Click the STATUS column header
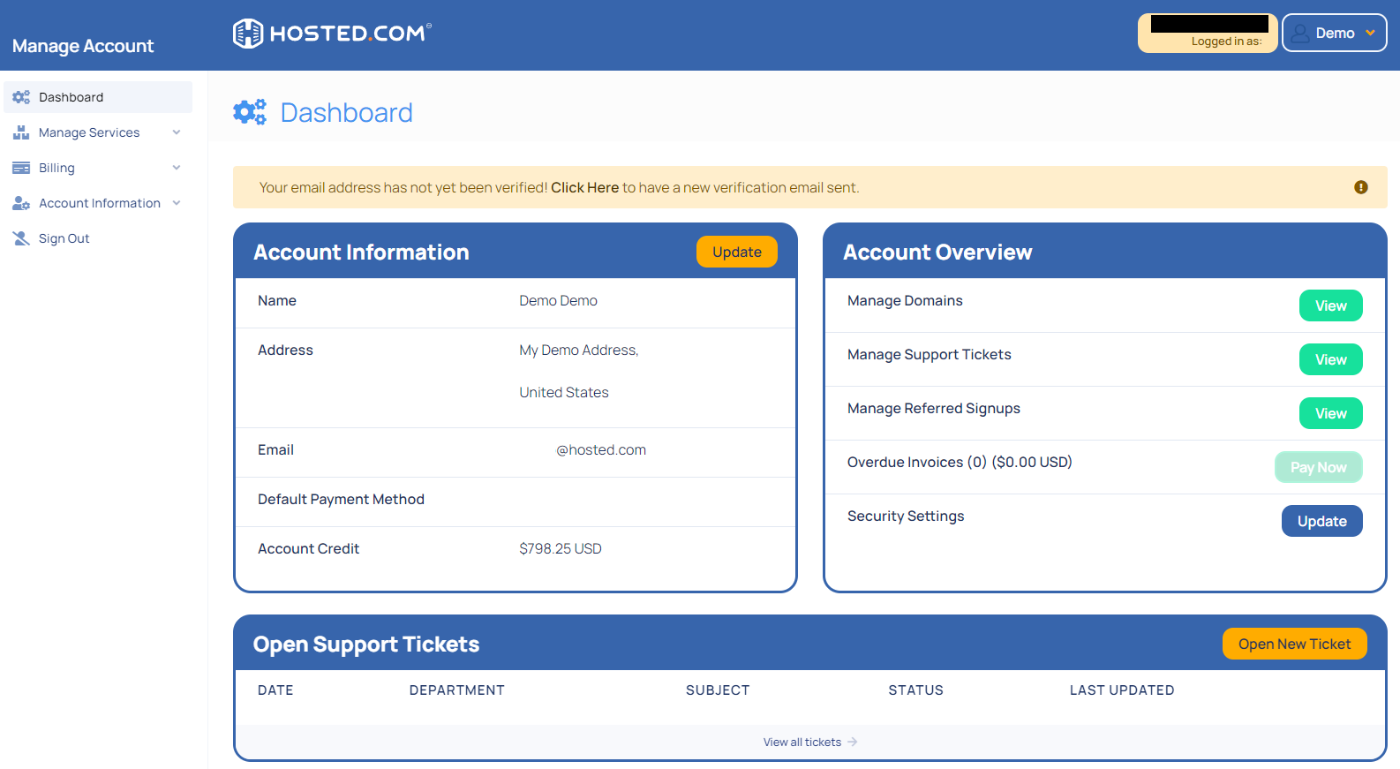The height and width of the screenshot is (769, 1400). [916, 690]
